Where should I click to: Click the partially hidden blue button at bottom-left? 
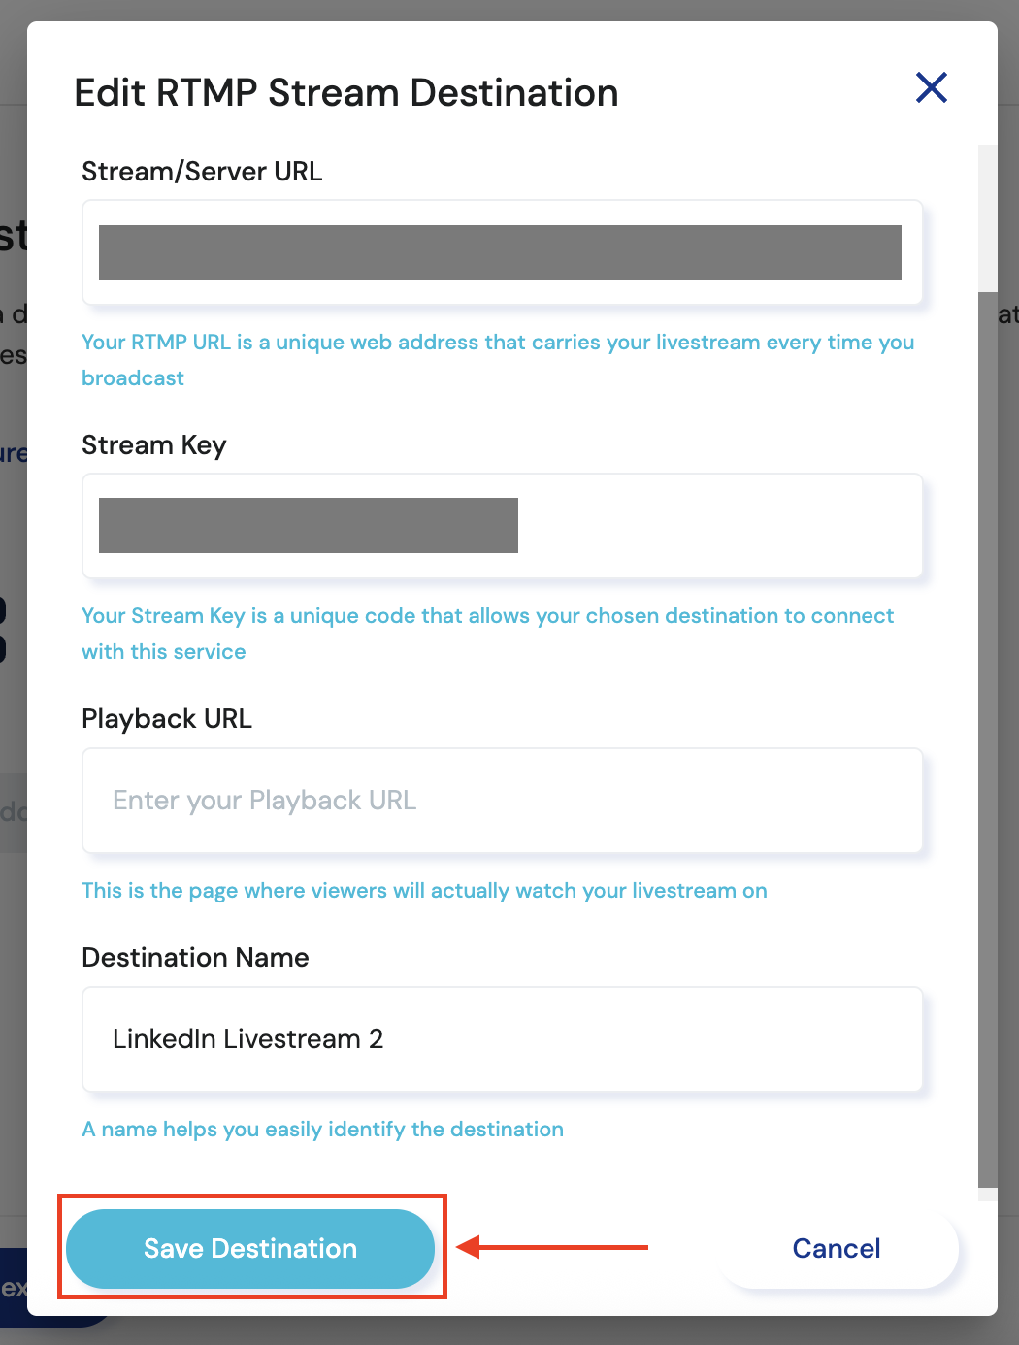pyautogui.click(x=13, y=1289)
